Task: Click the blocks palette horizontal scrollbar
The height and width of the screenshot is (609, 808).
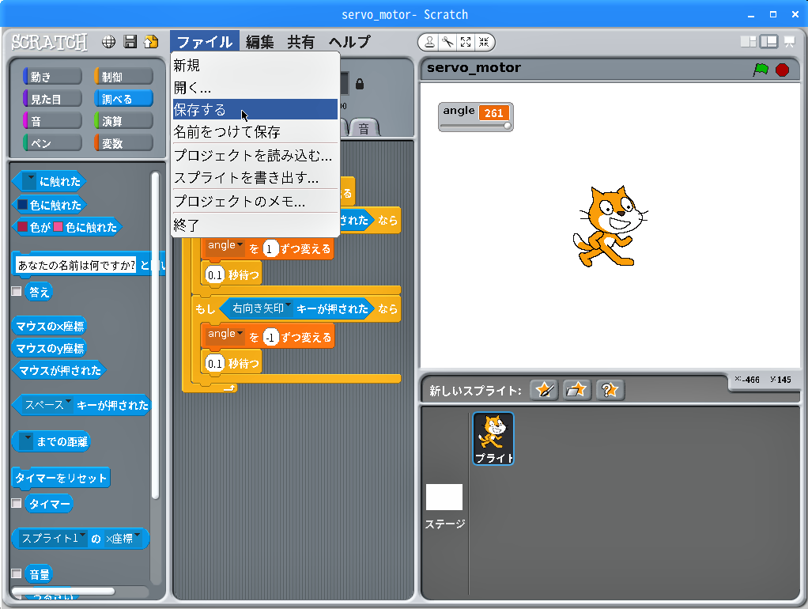Action: pos(63,591)
